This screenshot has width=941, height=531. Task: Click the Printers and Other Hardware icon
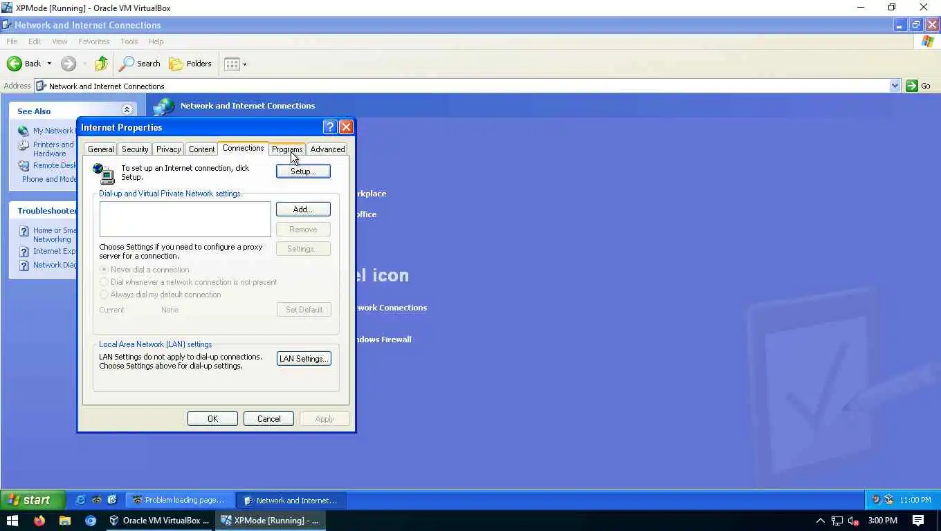[24, 145]
